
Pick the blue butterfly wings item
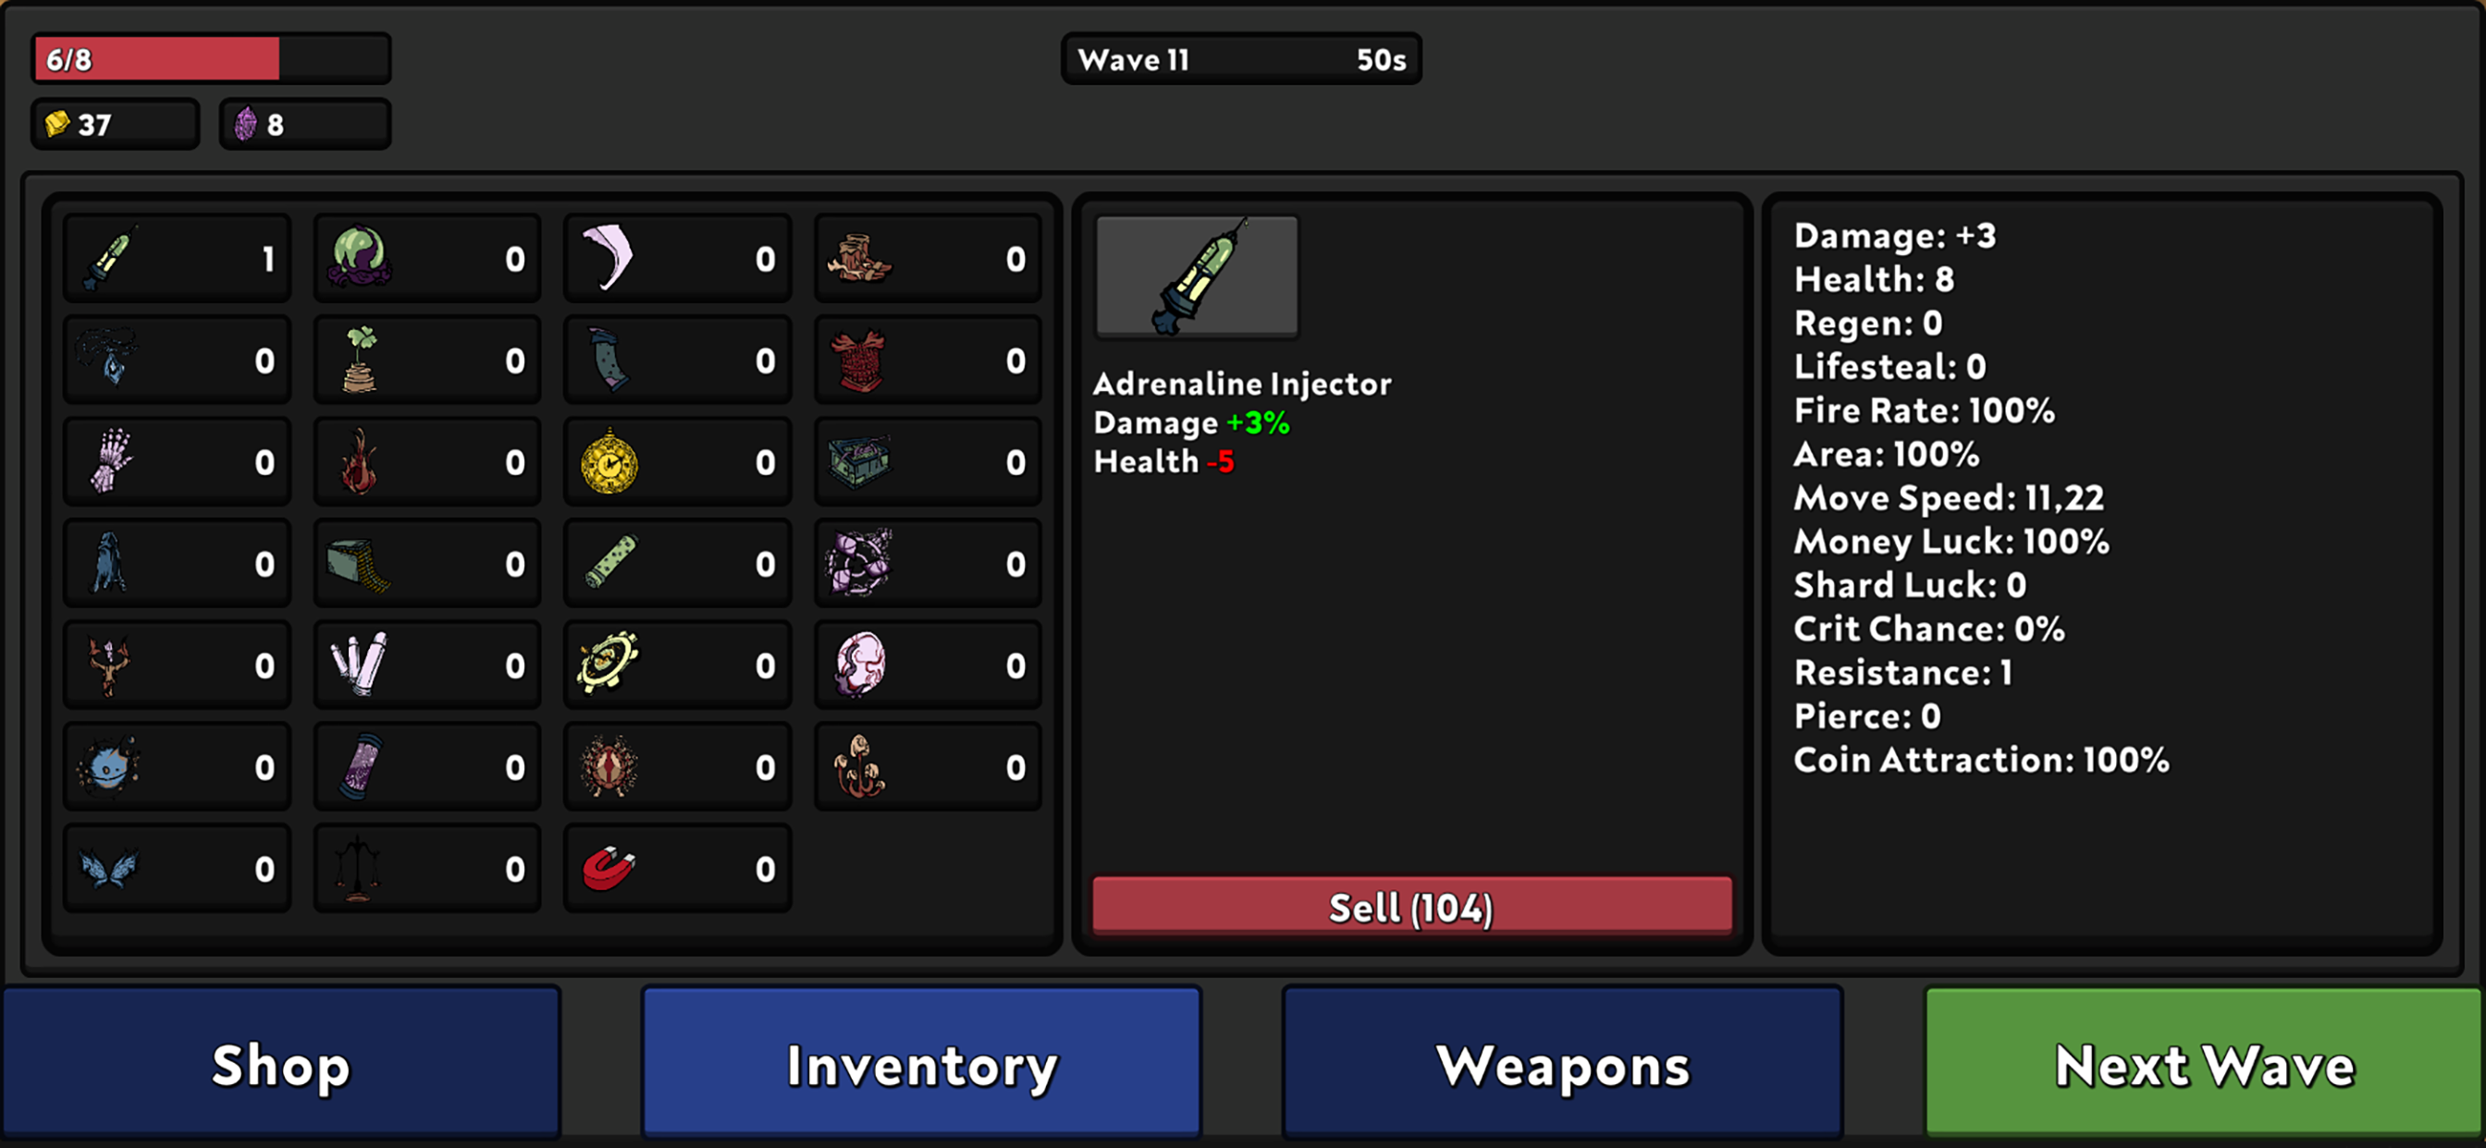[x=177, y=868]
